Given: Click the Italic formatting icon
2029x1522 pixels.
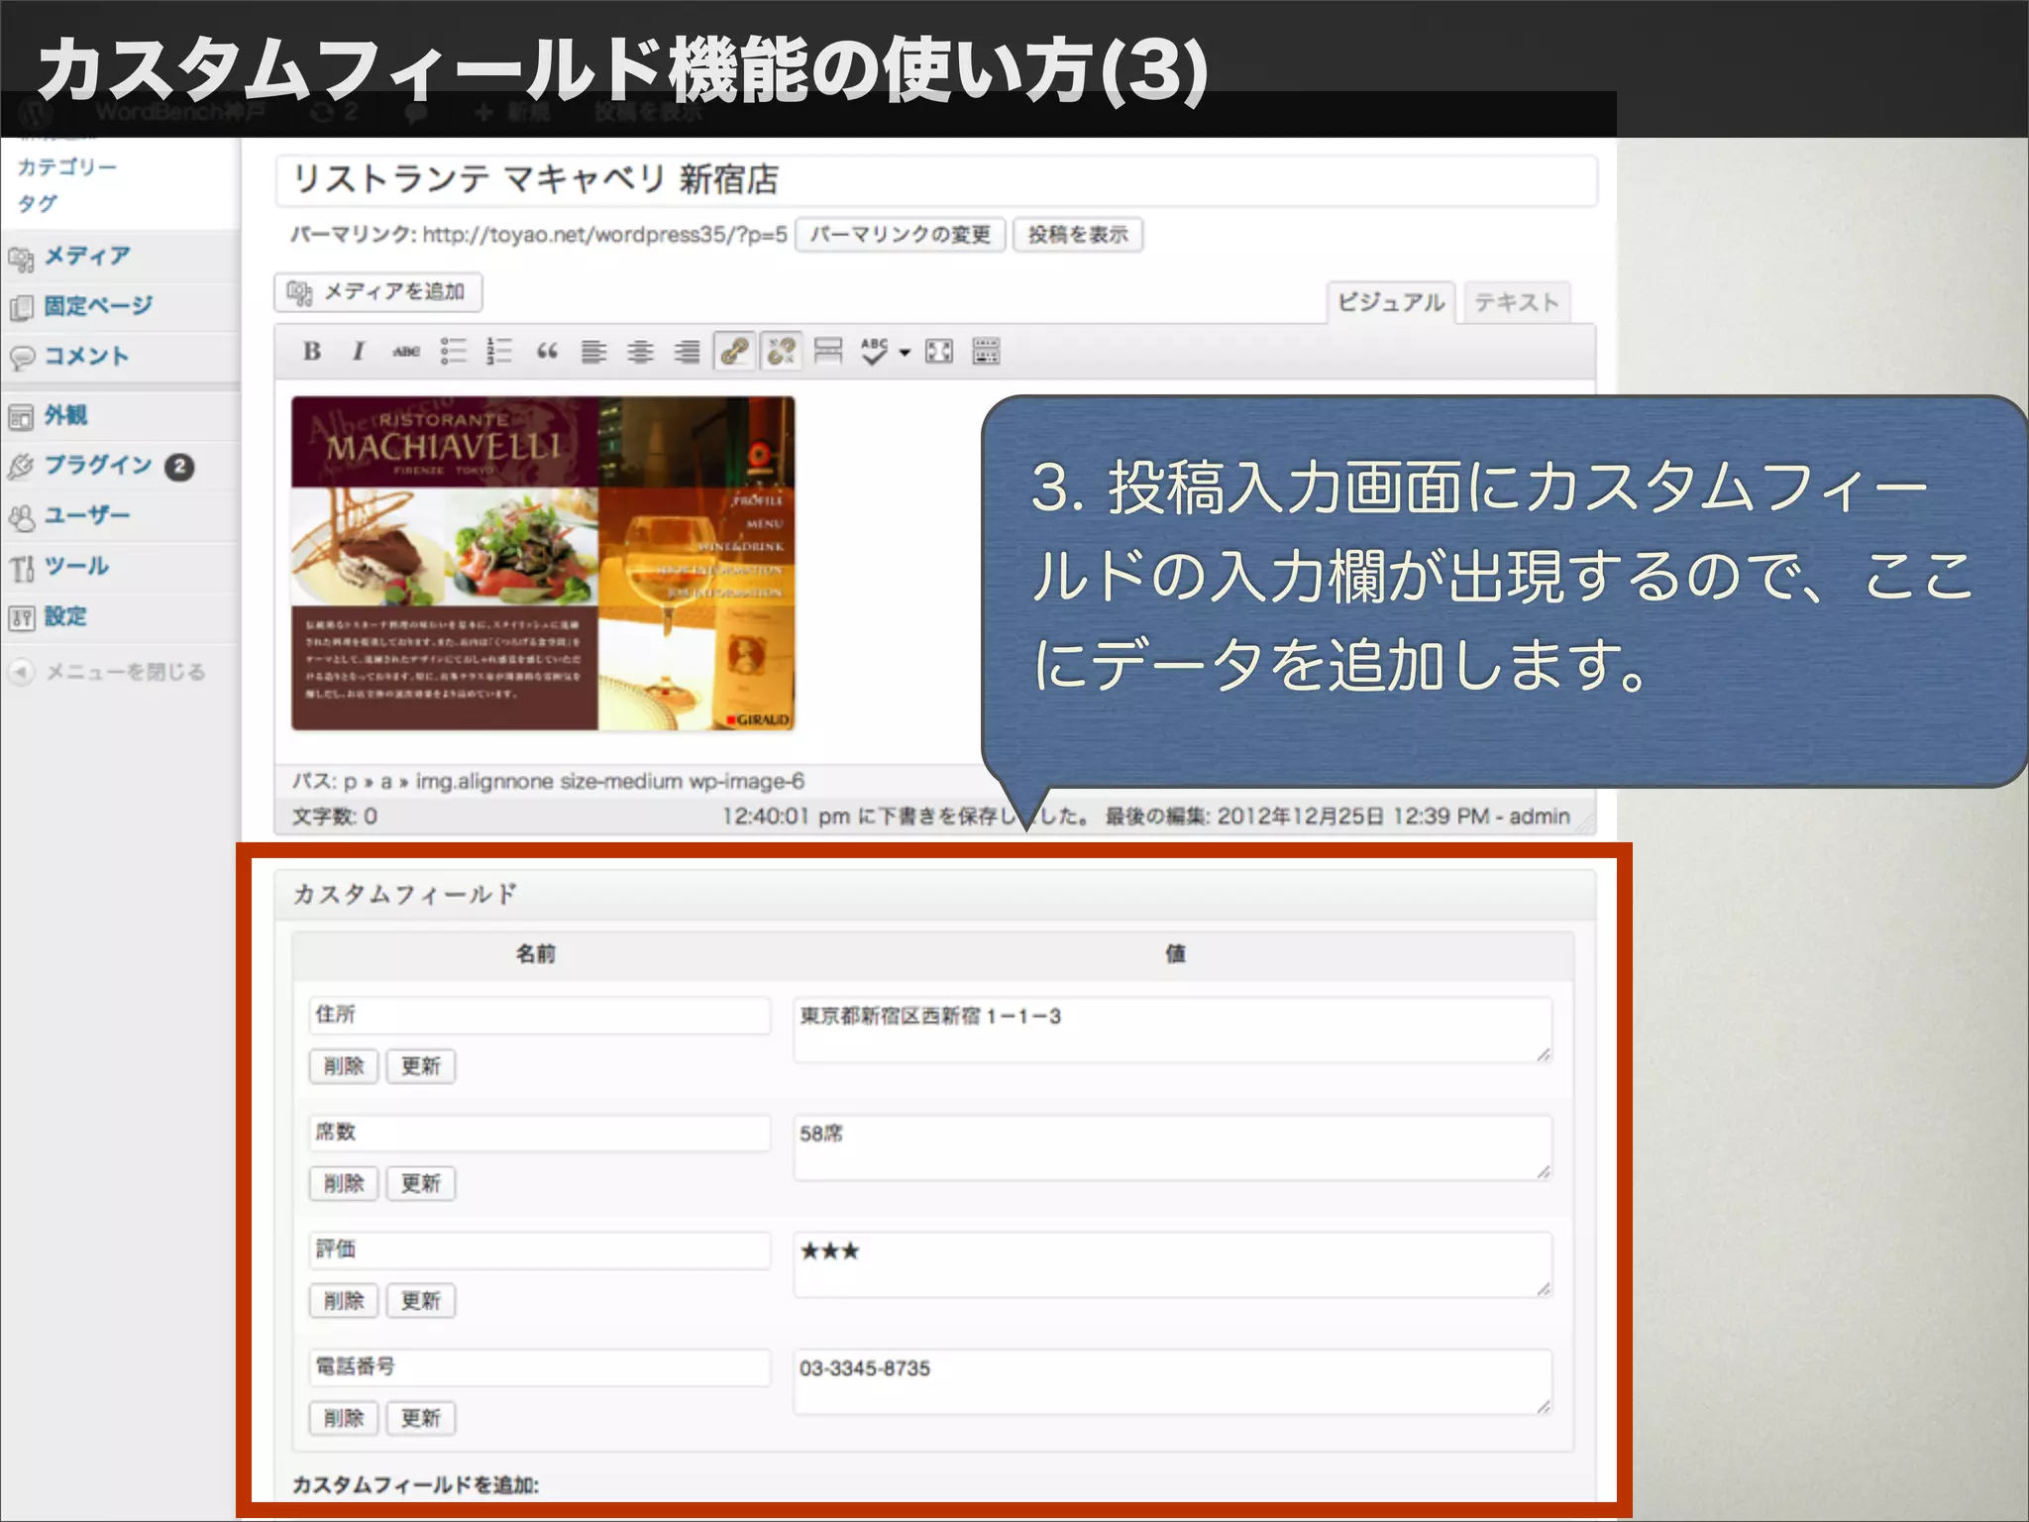Looking at the screenshot, I should pos(359,351).
